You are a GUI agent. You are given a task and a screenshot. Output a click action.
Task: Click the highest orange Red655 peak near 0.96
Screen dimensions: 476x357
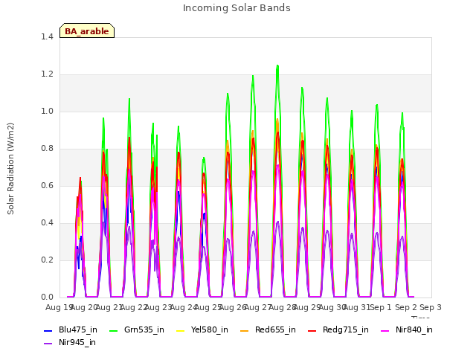pos(277,119)
